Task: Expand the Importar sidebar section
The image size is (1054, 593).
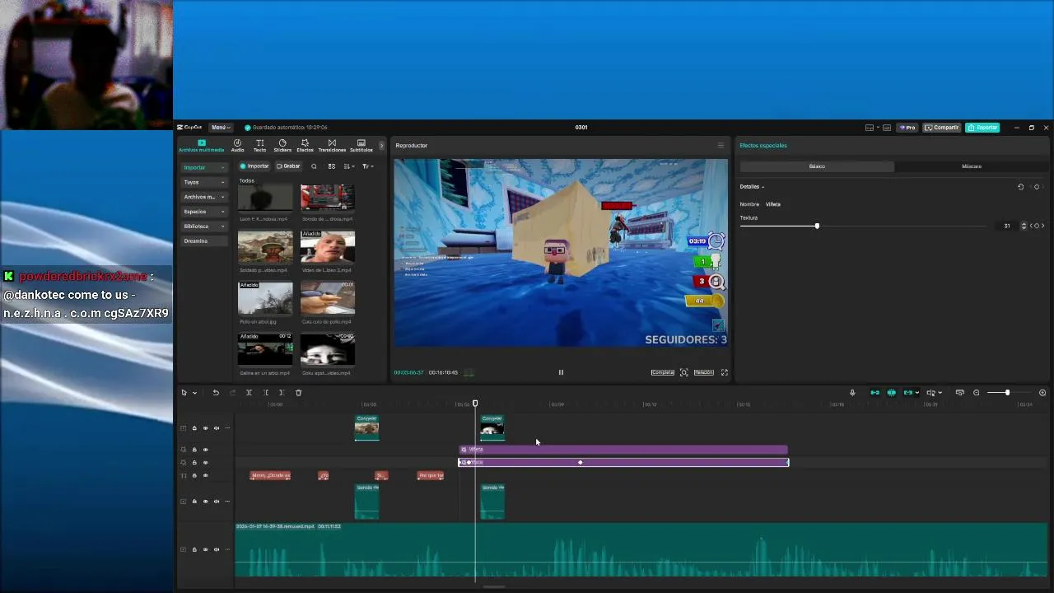Action: pos(205,167)
